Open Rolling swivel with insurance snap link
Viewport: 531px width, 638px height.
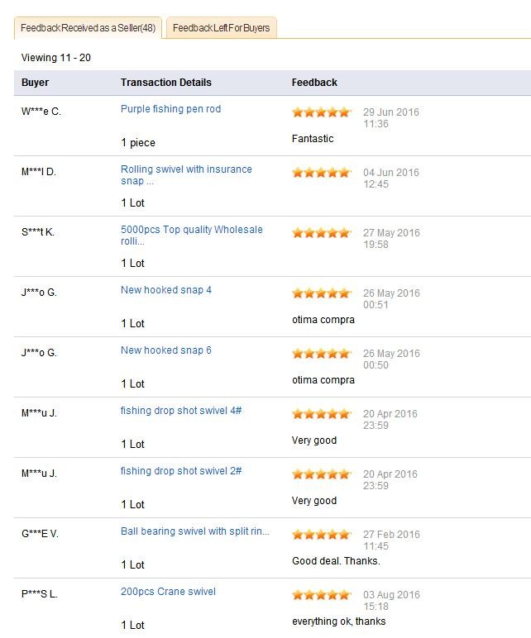(186, 169)
